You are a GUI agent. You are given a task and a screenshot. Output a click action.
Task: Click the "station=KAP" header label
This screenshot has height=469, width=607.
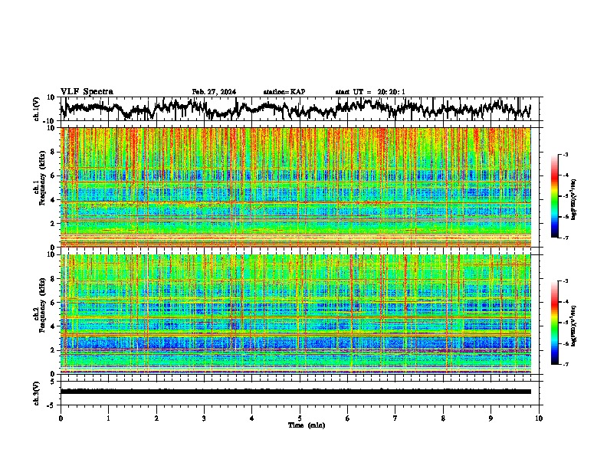tap(284, 92)
